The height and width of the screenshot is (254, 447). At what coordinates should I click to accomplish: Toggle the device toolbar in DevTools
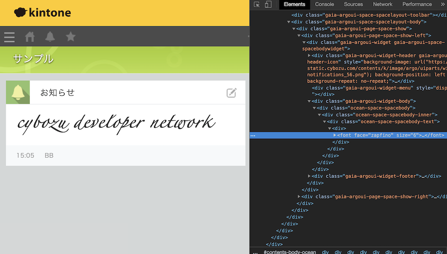268,5
